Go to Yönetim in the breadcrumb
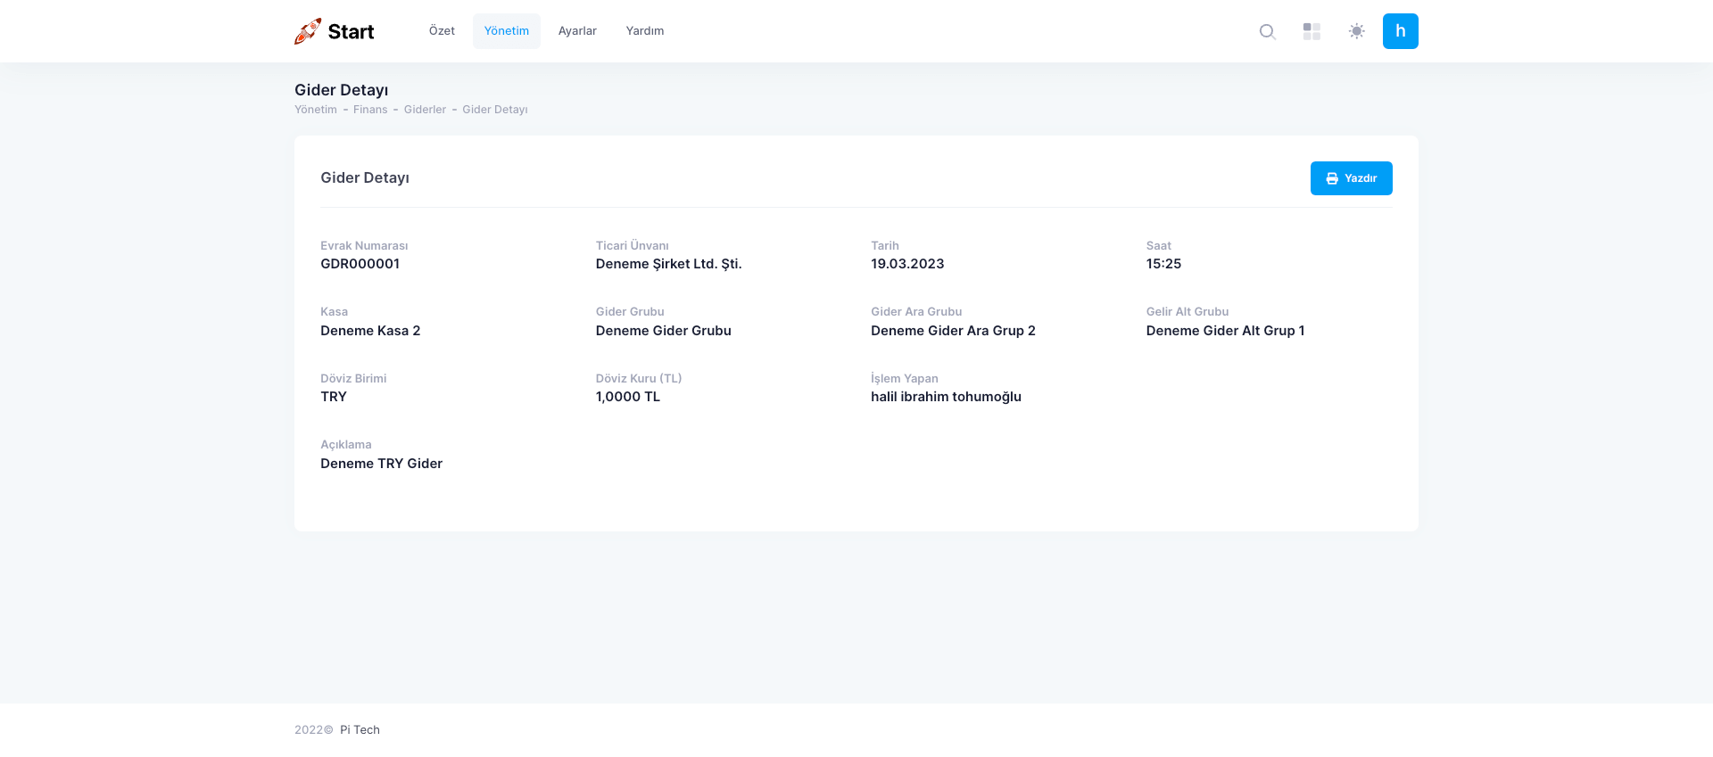 click(x=316, y=110)
